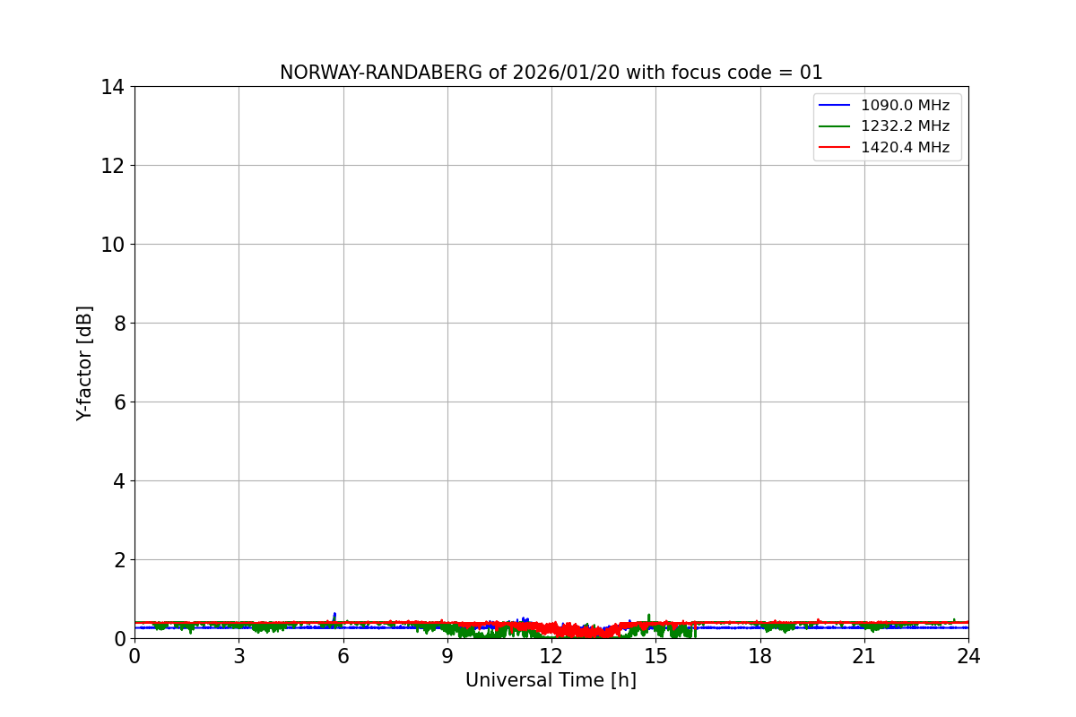Click the Universal Time [h] axis label
The width and height of the screenshot is (1076, 717).
tap(551, 680)
